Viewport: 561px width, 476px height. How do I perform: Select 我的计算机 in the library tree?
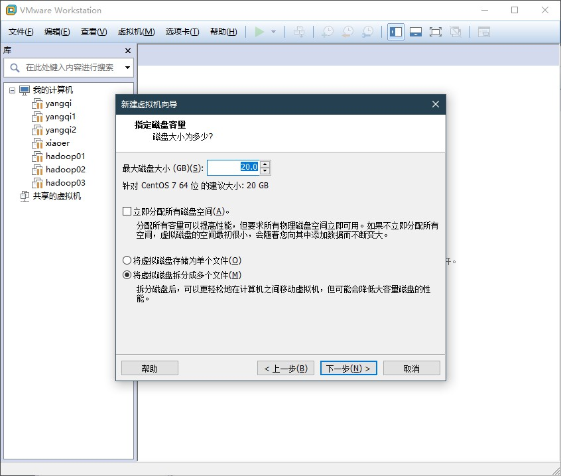point(53,90)
